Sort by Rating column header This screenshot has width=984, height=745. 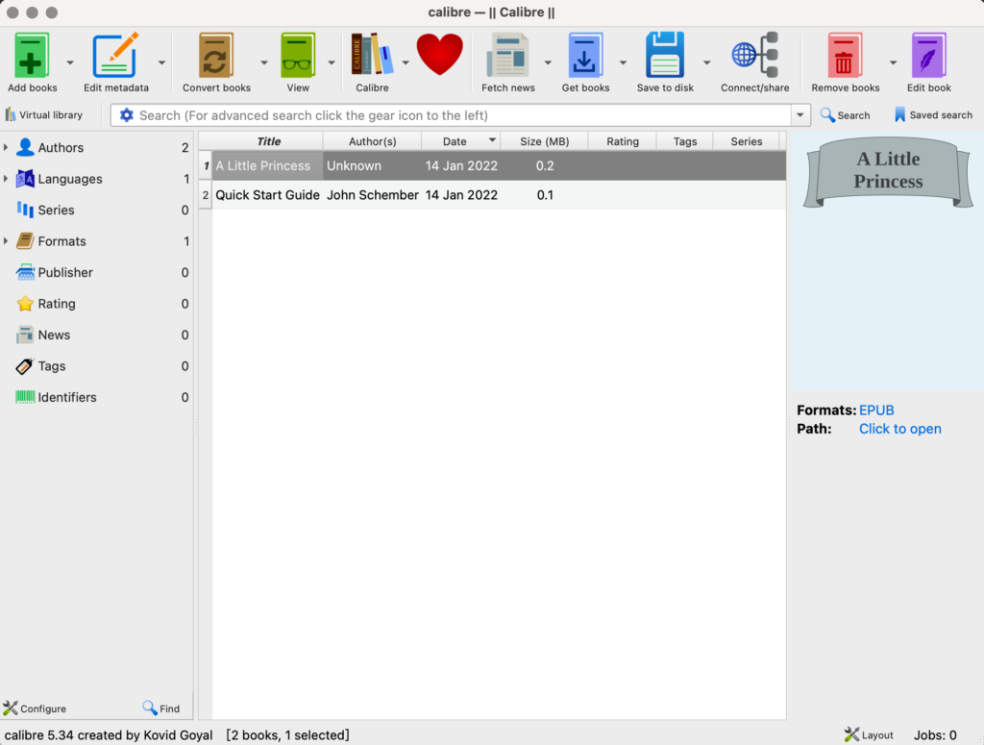[x=622, y=141]
